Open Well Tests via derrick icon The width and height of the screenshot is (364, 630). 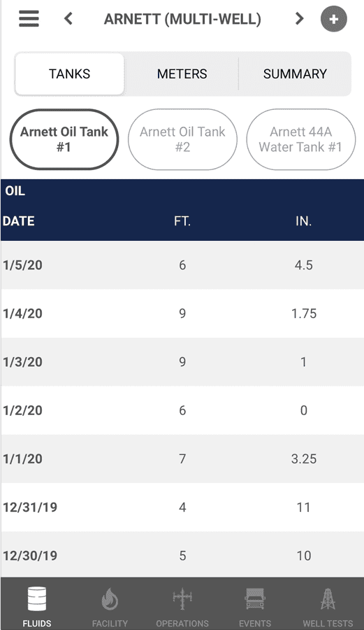coord(328,598)
